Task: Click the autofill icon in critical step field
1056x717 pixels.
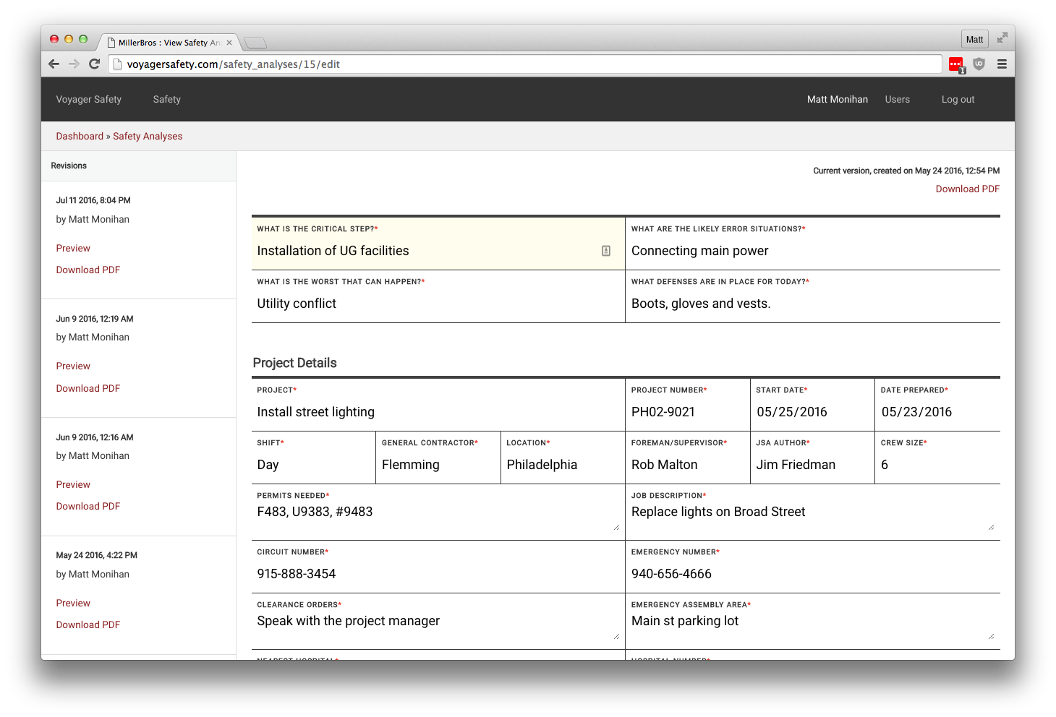Action: [606, 251]
